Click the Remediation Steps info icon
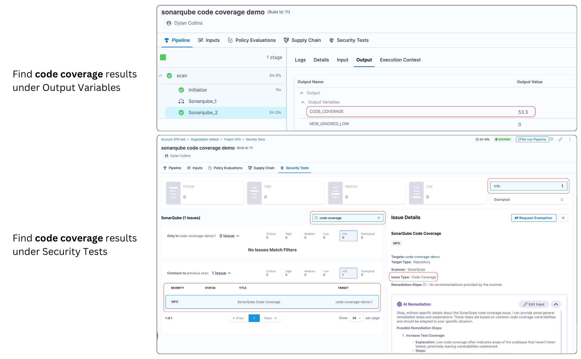Screen dimensions: 581x359 coord(424,285)
